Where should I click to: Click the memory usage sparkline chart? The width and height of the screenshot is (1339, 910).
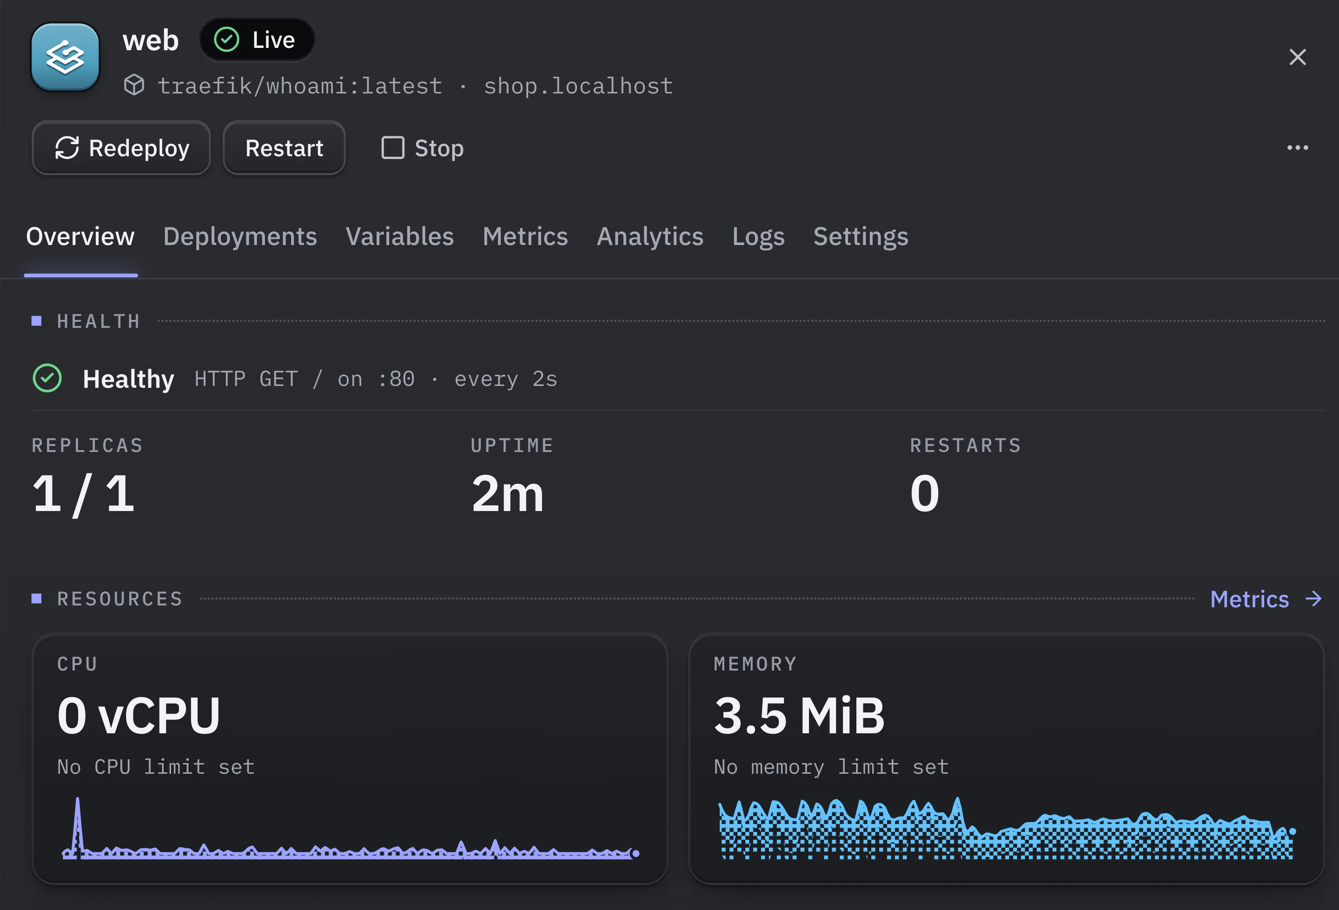tap(1007, 828)
